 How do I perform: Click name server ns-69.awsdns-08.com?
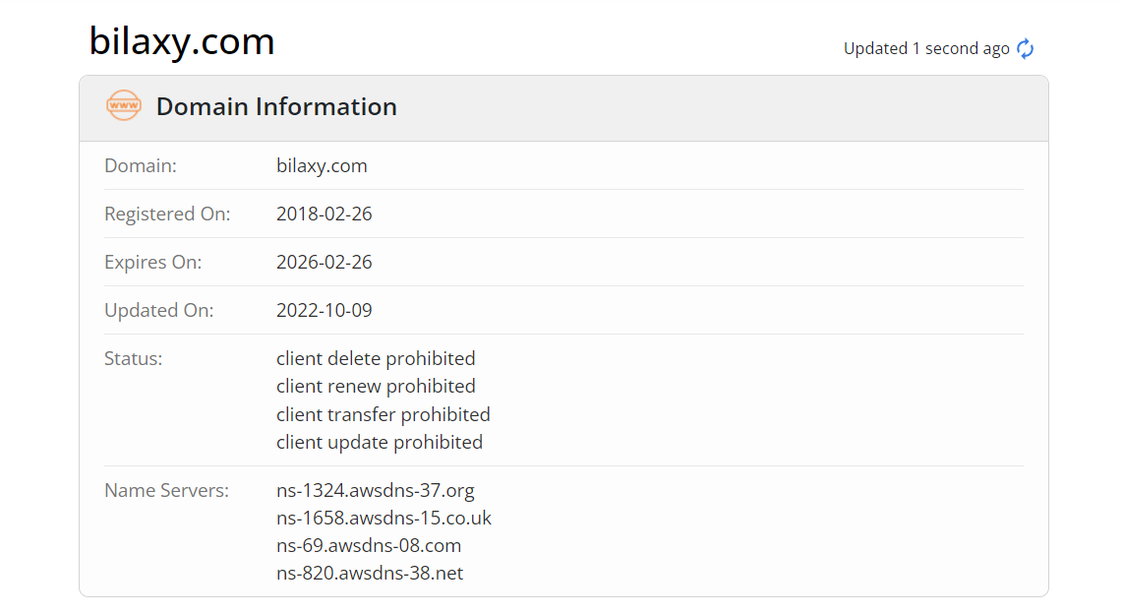369,545
